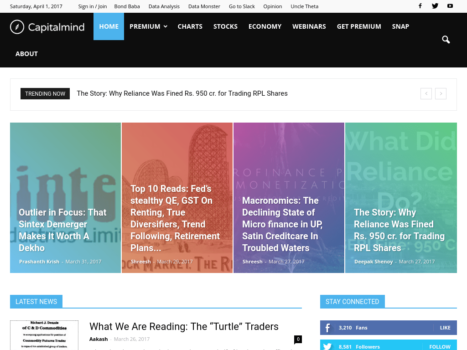This screenshot has width=467, height=350.
Task: Open the Turtle Traders article headline
Action: pyautogui.click(x=184, y=326)
